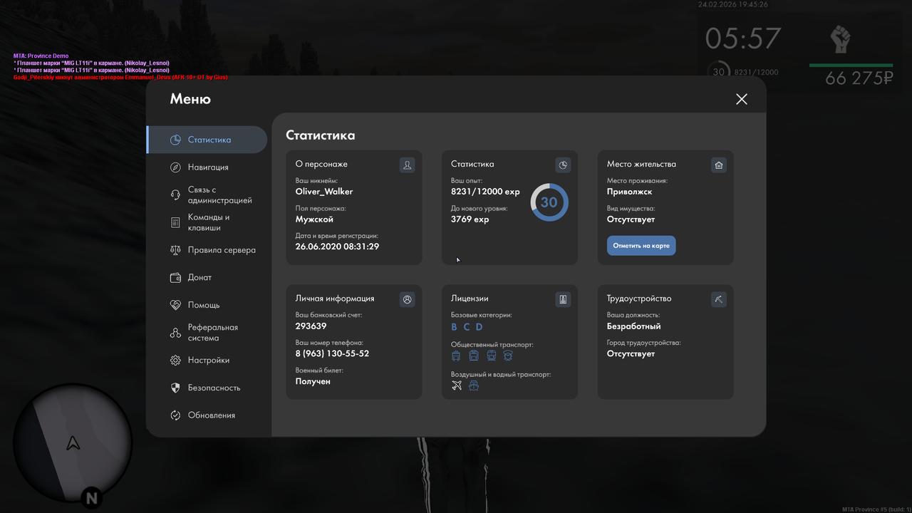
Task: Click the Отметить на карте button
Action: click(641, 246)
